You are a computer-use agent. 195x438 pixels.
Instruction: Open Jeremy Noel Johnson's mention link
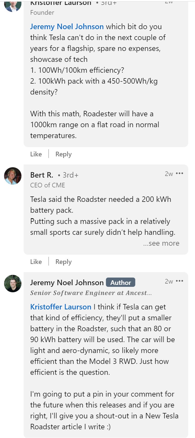point(67,27)
